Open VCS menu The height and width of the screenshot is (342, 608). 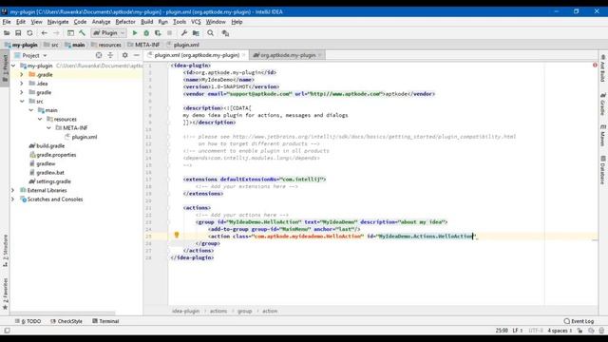(x=196, y=22)
